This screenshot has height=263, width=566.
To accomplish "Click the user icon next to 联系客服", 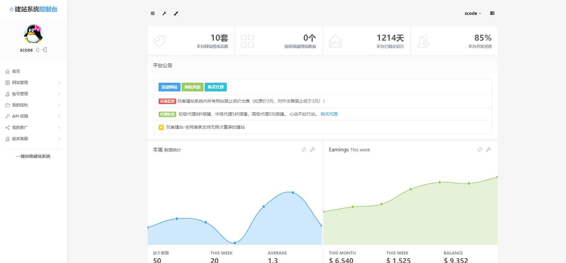I will (8, 139).
